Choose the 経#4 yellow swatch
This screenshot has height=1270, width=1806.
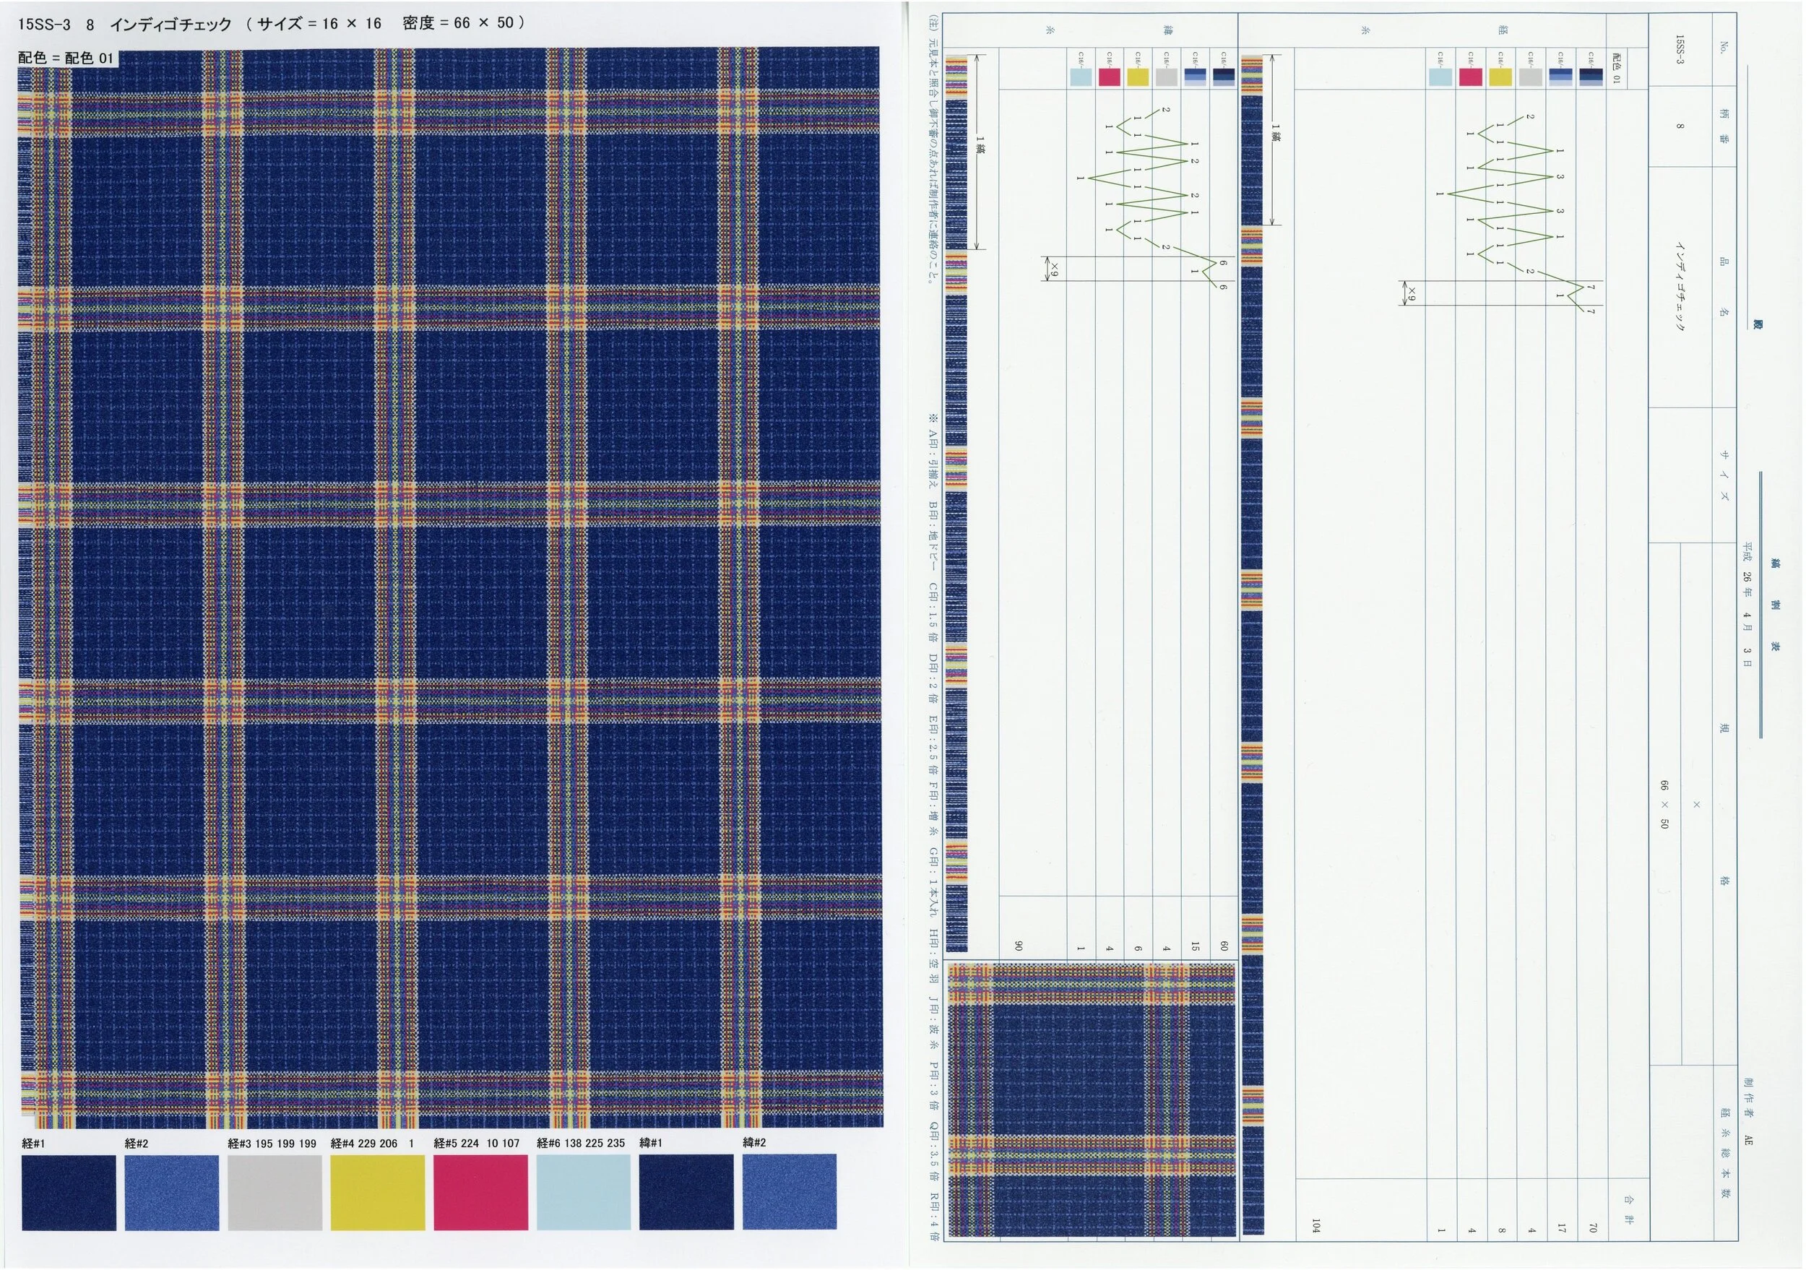click(378, 1191)
